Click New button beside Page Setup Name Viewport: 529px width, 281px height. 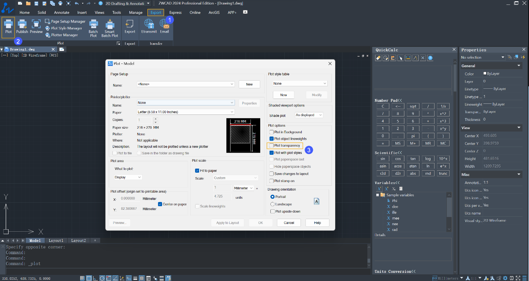tap(249, 84)
